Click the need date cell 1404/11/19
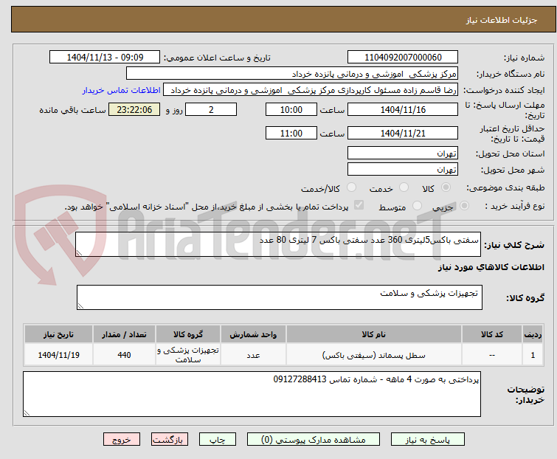Viewport: 557px width, 459px height. coord(58,355)
